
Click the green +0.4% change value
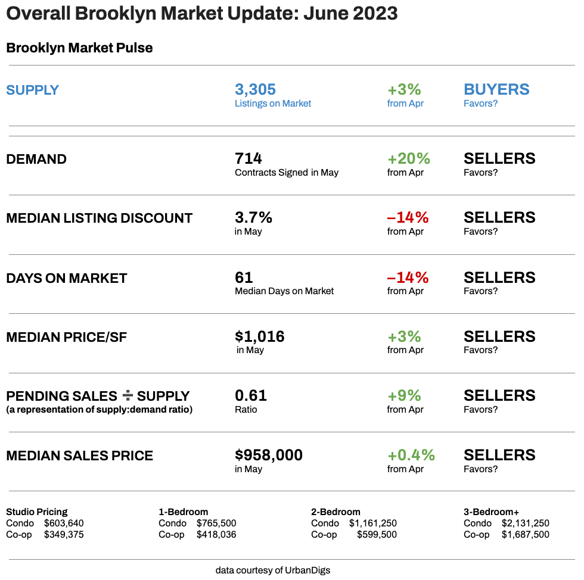(411, 456)
